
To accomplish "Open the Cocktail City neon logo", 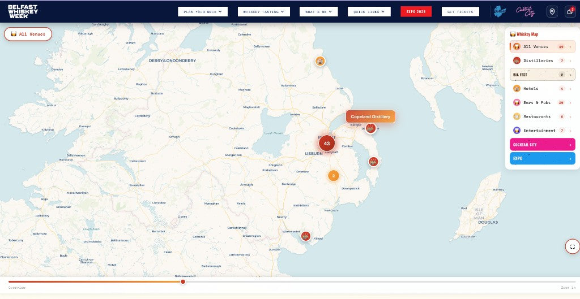I will (526, 11).
